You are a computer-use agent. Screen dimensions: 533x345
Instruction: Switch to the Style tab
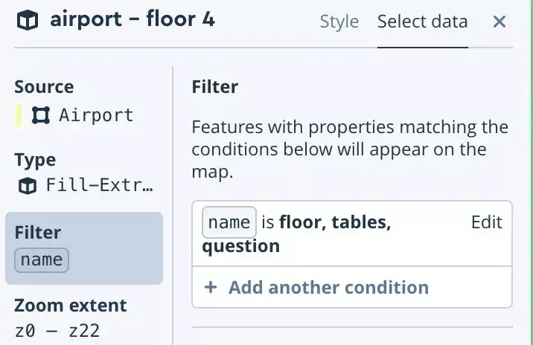click(339, 22)
